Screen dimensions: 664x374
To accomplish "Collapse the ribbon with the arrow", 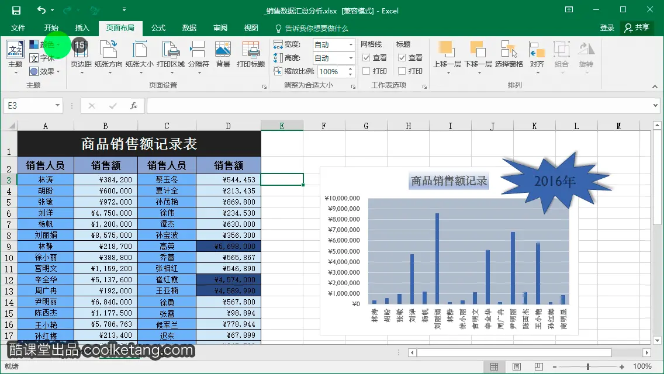I will coord(655,86).
